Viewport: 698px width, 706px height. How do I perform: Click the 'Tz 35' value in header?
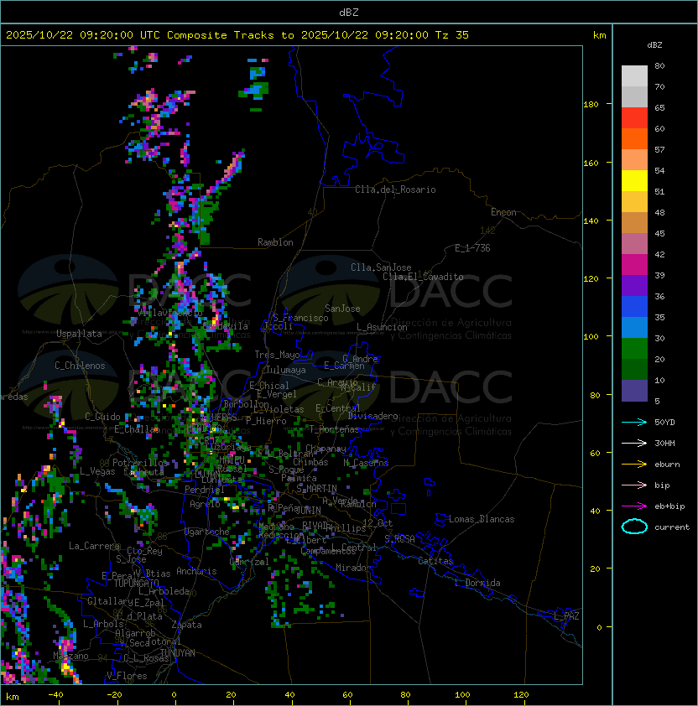point(452,35)
